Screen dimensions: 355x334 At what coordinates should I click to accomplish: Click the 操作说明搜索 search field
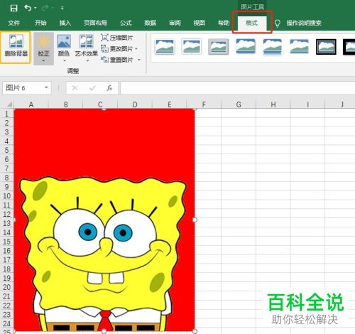coord(304,23)
